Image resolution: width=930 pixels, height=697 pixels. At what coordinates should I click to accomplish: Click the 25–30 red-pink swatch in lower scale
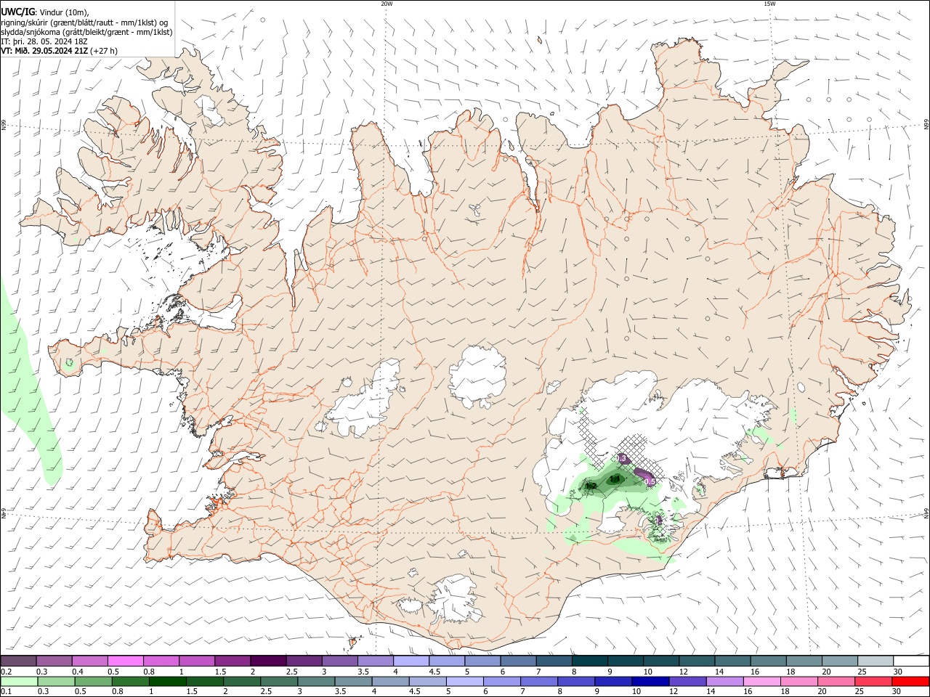tap(873, 682)
